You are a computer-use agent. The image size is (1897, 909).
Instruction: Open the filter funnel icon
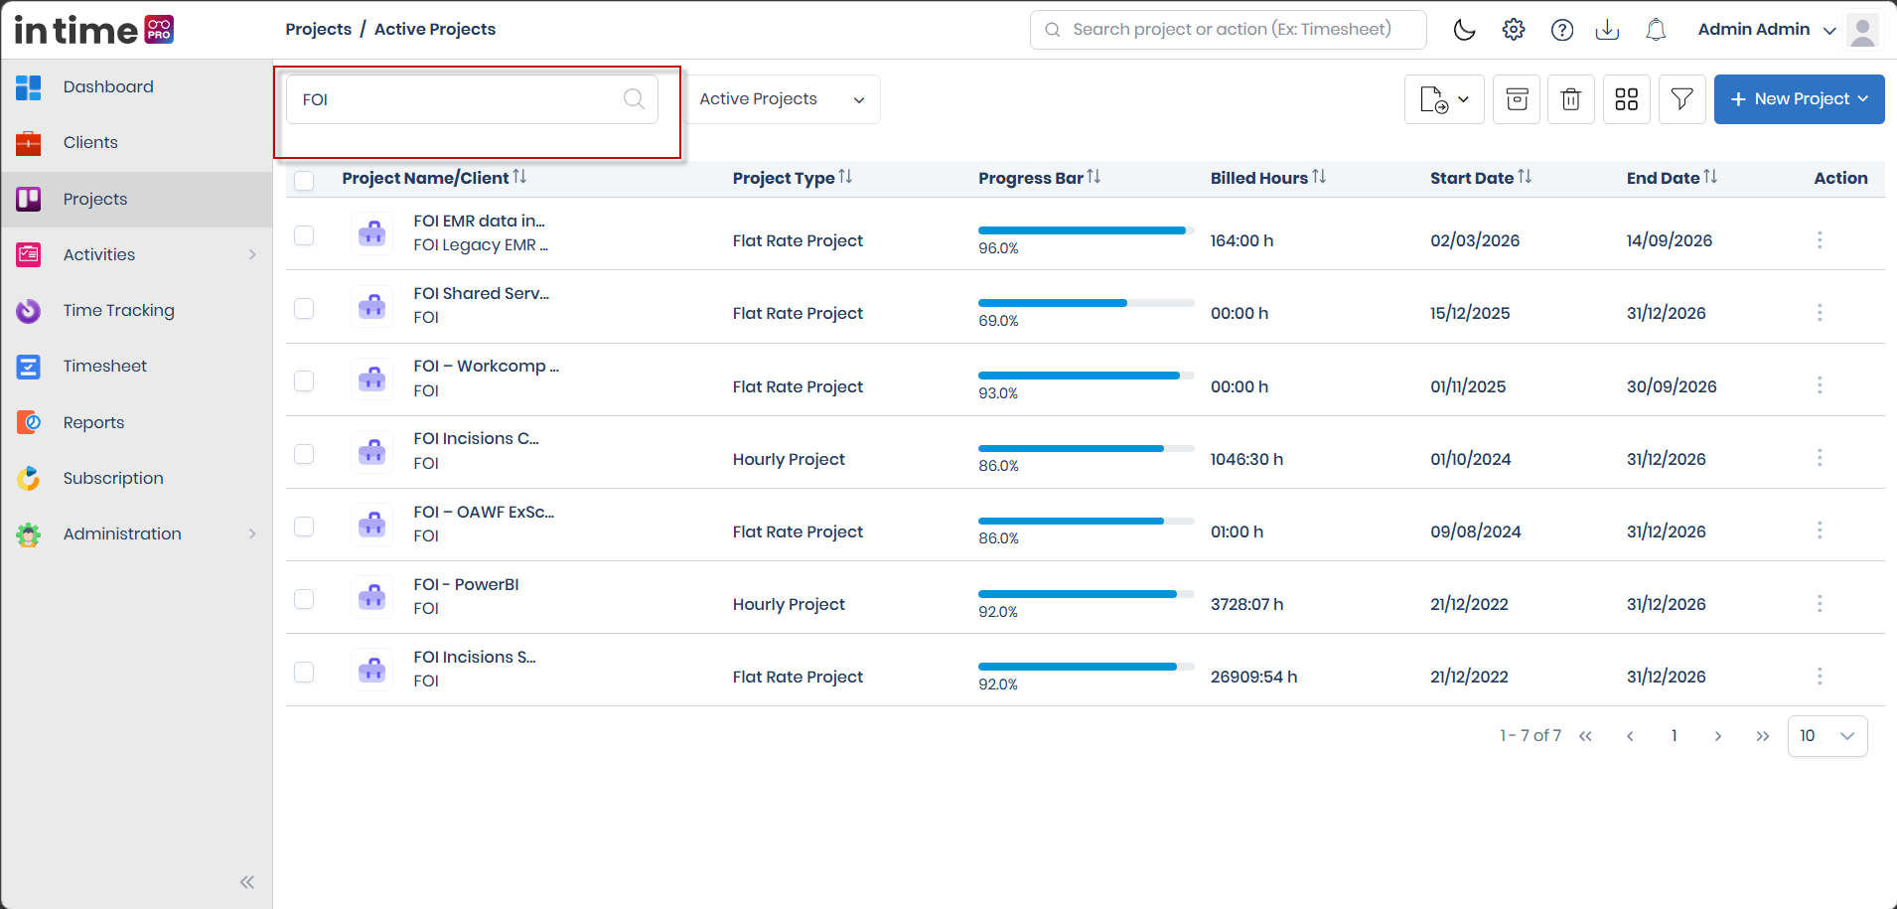(x=1682, y=99)
